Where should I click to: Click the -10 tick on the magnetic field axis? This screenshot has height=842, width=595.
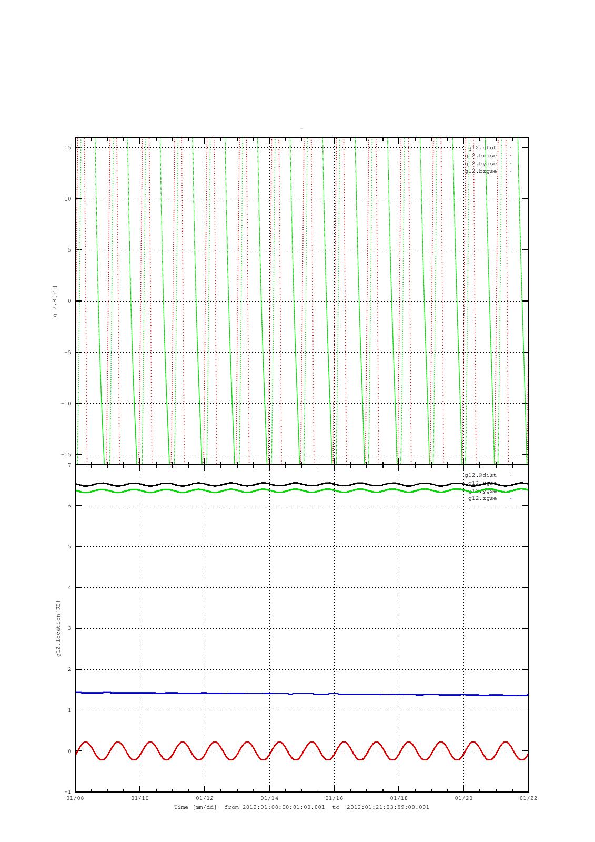pyautogui.click(x=66, y=404)
